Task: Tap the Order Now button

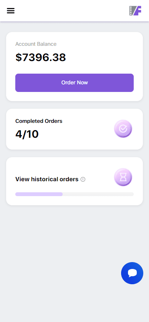Action: click(x=74, y=83)
